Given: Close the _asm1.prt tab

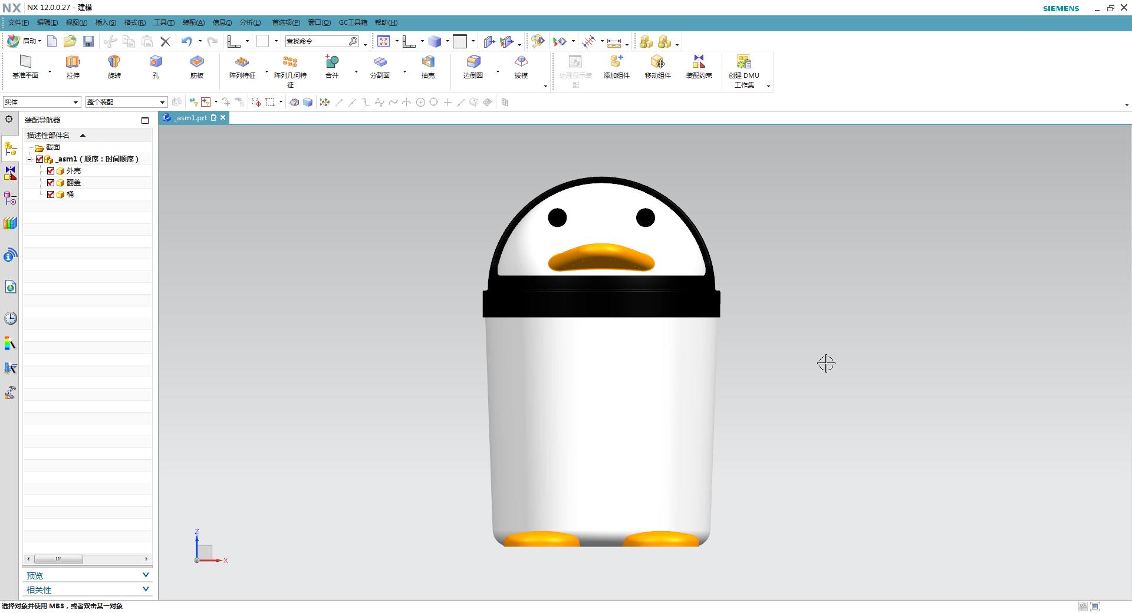Looking at the screenshot, I should pos(223,118).
